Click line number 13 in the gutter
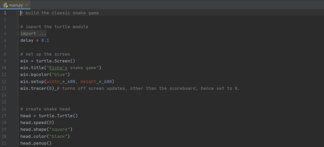Screen dimensions: 324x147 (4, 88)
